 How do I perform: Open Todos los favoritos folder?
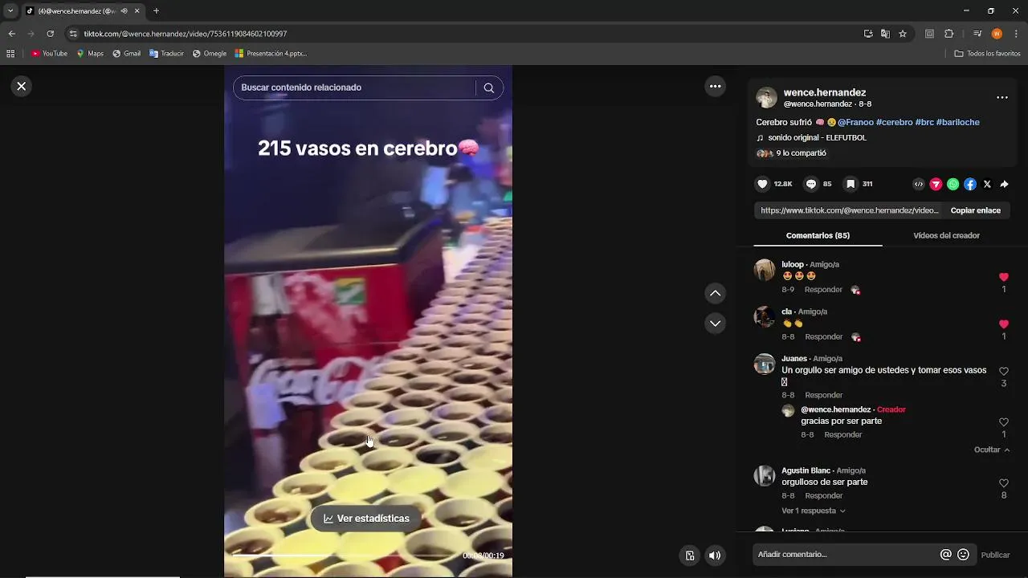click(987, 54)
